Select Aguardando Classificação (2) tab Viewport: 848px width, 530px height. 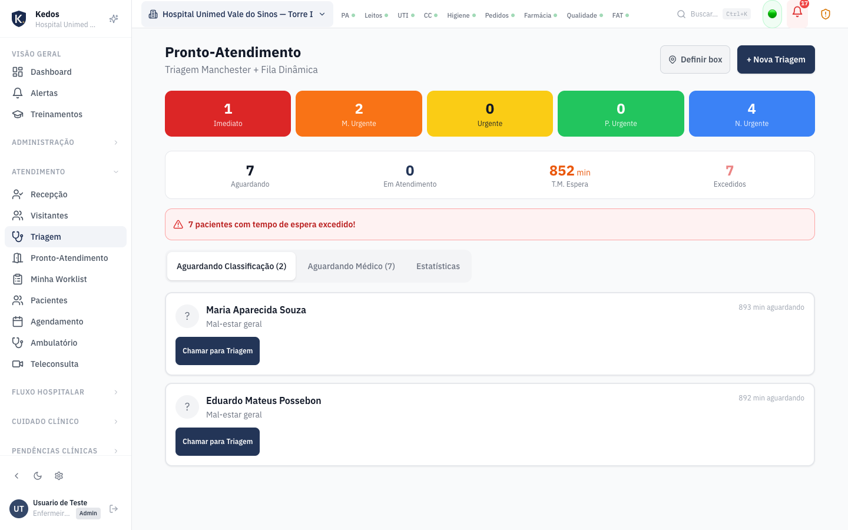231,266
